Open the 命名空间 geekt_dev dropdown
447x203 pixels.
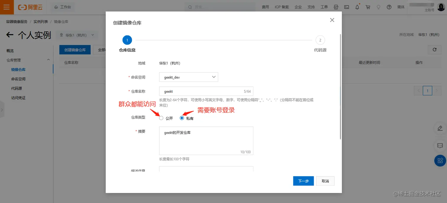click(189, 77)
